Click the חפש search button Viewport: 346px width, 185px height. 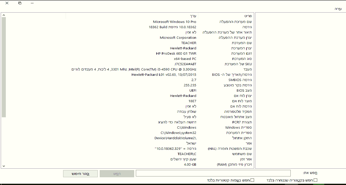[117, 174]
